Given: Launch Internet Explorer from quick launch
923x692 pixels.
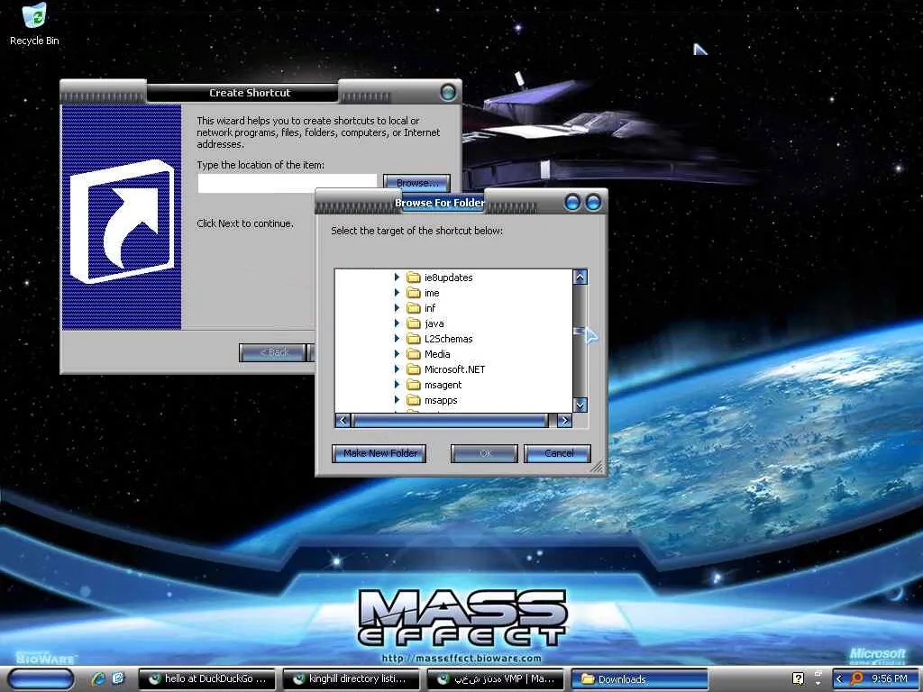Looking at the screenshot, I should pyautogui.click(x=97, y=678).
